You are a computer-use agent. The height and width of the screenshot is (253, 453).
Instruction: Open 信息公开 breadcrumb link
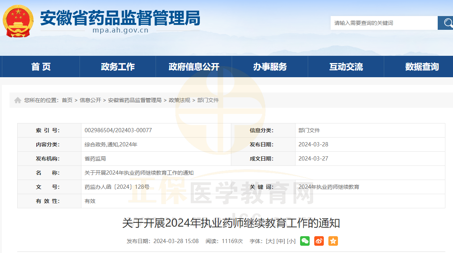[x=90, y=100]
